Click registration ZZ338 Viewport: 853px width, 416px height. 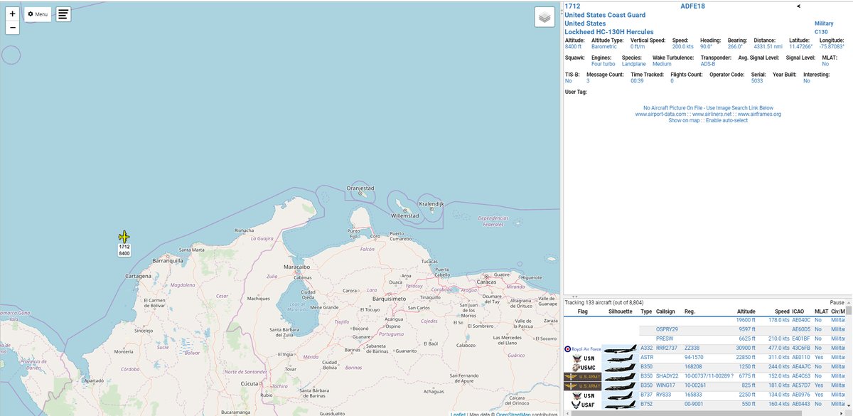(x=692, y=348)
